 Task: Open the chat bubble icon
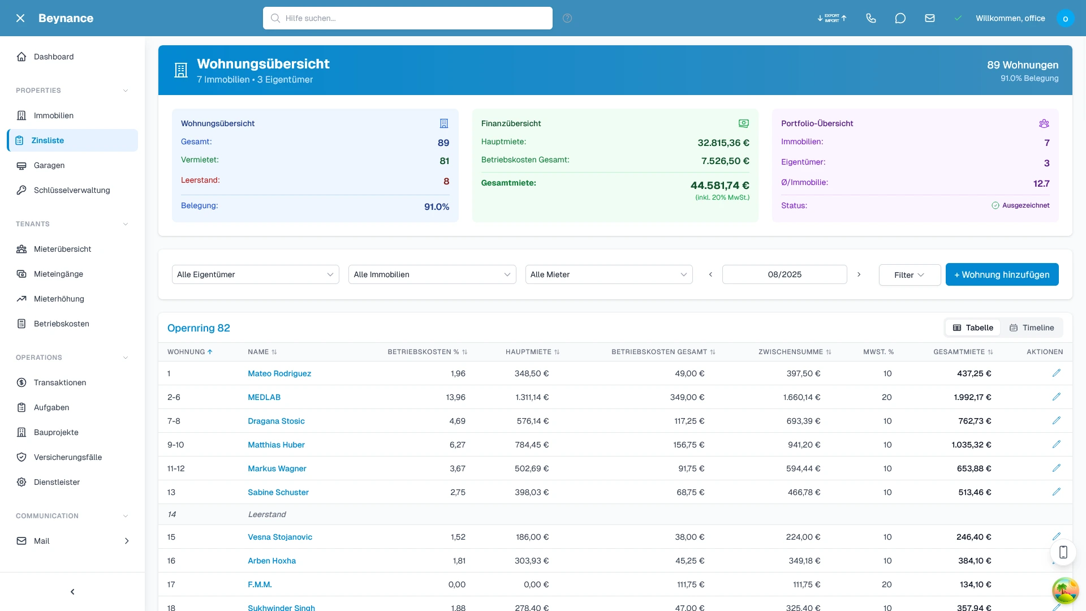click(900, 18)
